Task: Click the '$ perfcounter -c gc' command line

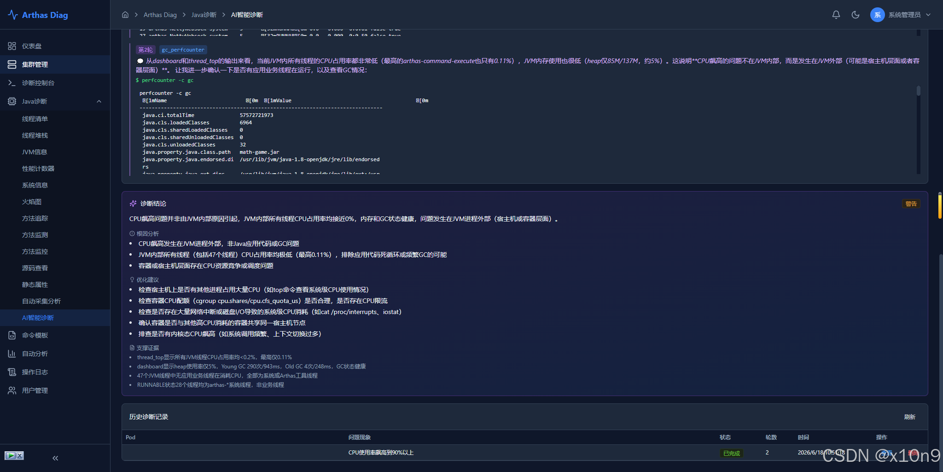Action: [x=164, y=80]
